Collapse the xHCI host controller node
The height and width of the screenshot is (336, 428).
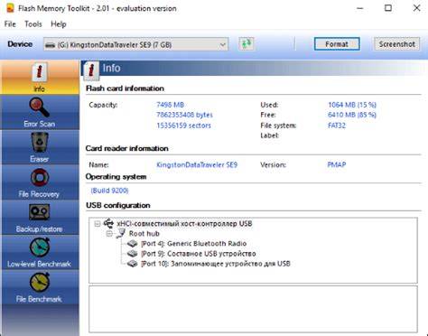(x=98, y=224)
